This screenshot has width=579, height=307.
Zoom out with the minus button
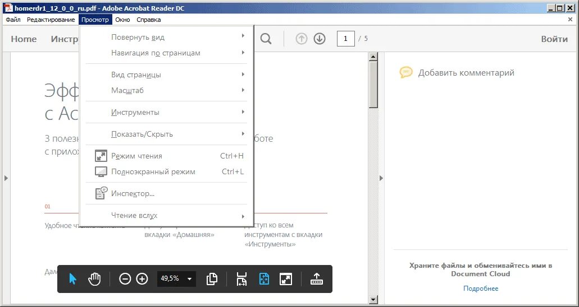pyautogui.click(x=125, y=279)
